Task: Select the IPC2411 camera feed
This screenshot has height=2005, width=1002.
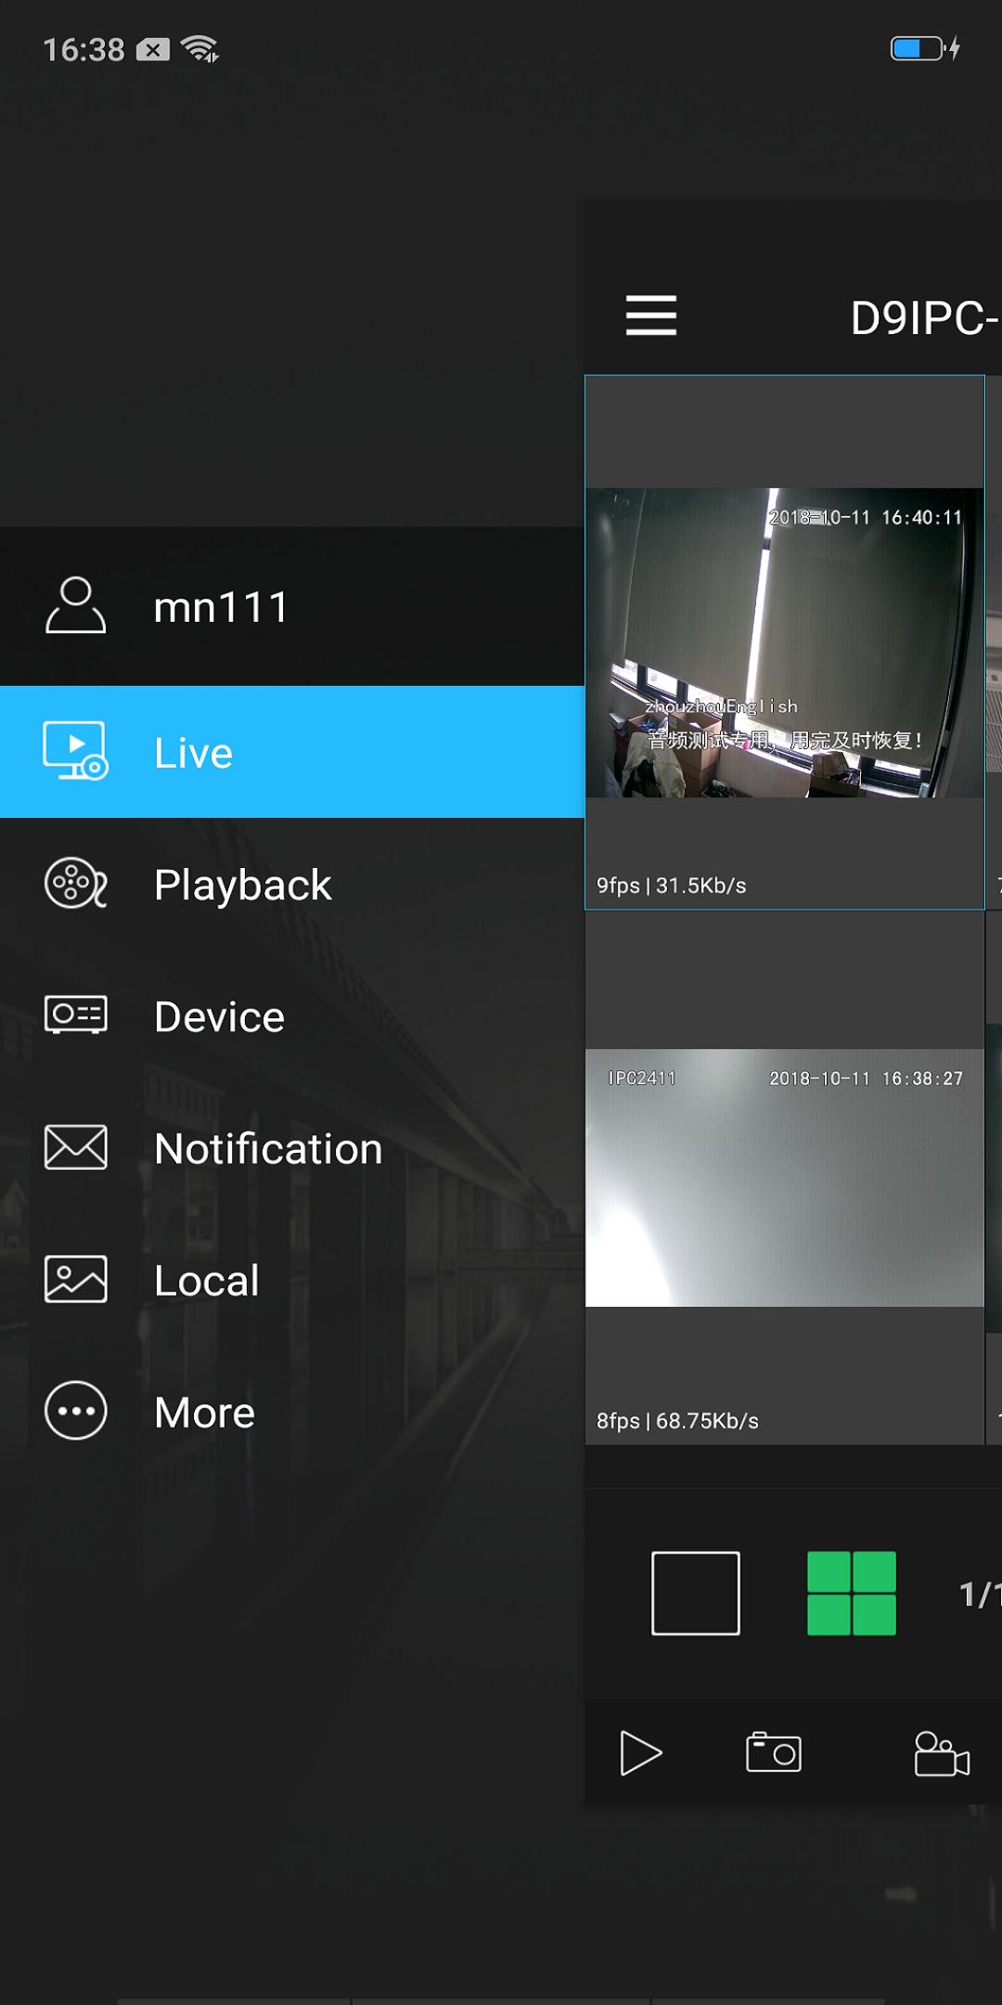Action: [785, 1177]
